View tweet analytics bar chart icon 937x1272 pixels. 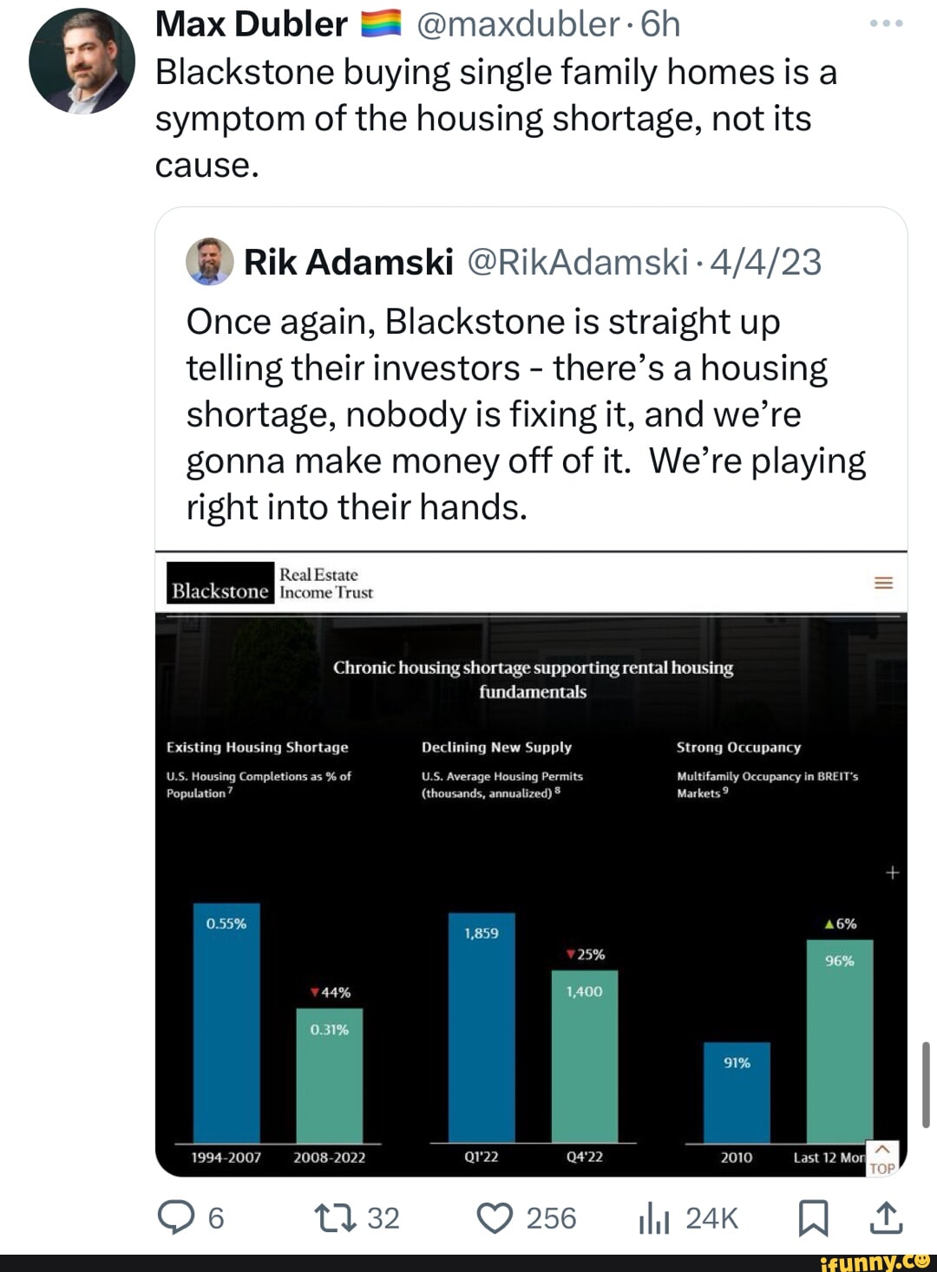(x=654, y=1218)
